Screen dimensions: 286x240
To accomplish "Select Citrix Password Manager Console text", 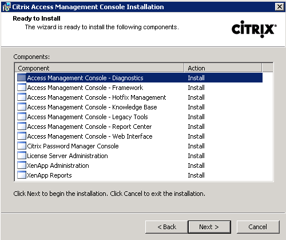I will [x=73, y=146].
